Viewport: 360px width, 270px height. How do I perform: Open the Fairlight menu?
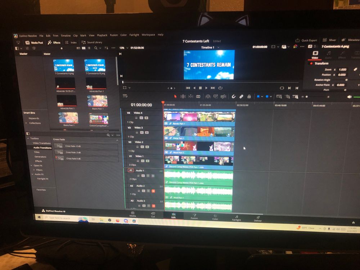[134, 35]
